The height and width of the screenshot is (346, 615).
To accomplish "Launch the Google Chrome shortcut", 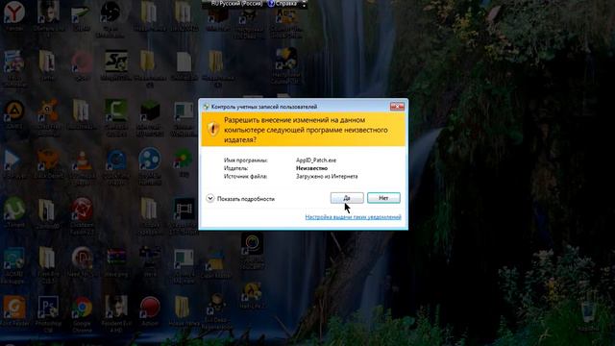I will point(83,308).
